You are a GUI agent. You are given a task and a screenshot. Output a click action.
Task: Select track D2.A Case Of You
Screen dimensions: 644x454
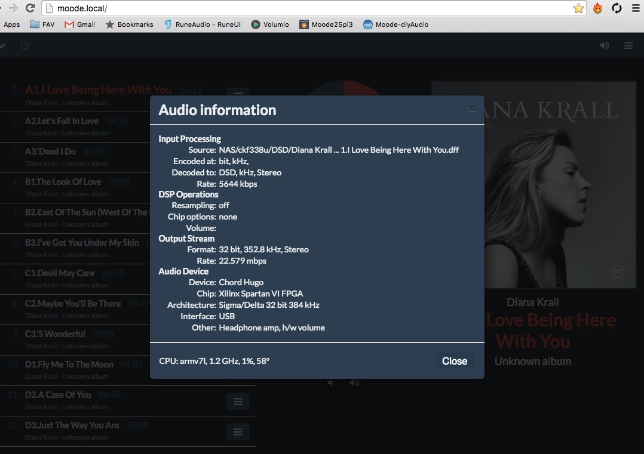pyautogui.click(x=128, y=400)
